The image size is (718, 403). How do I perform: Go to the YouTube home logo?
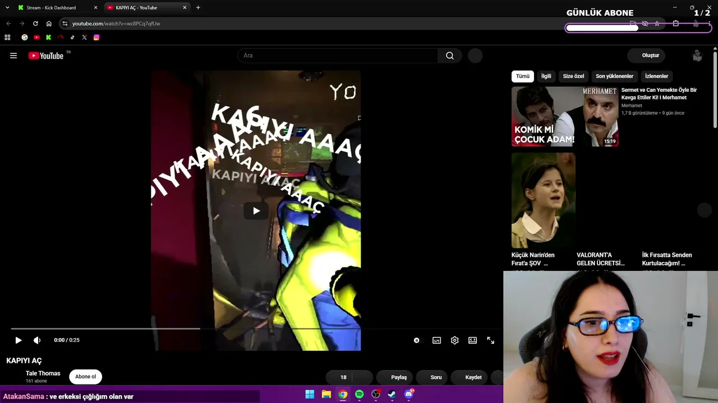tap(45, 55)
